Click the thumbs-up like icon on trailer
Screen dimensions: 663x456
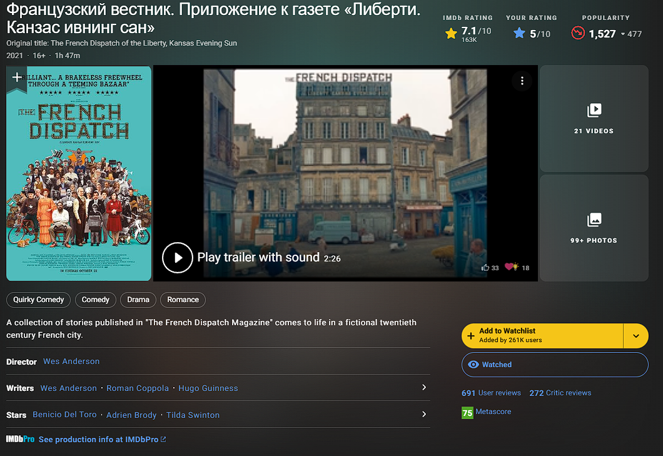[485, 267]
